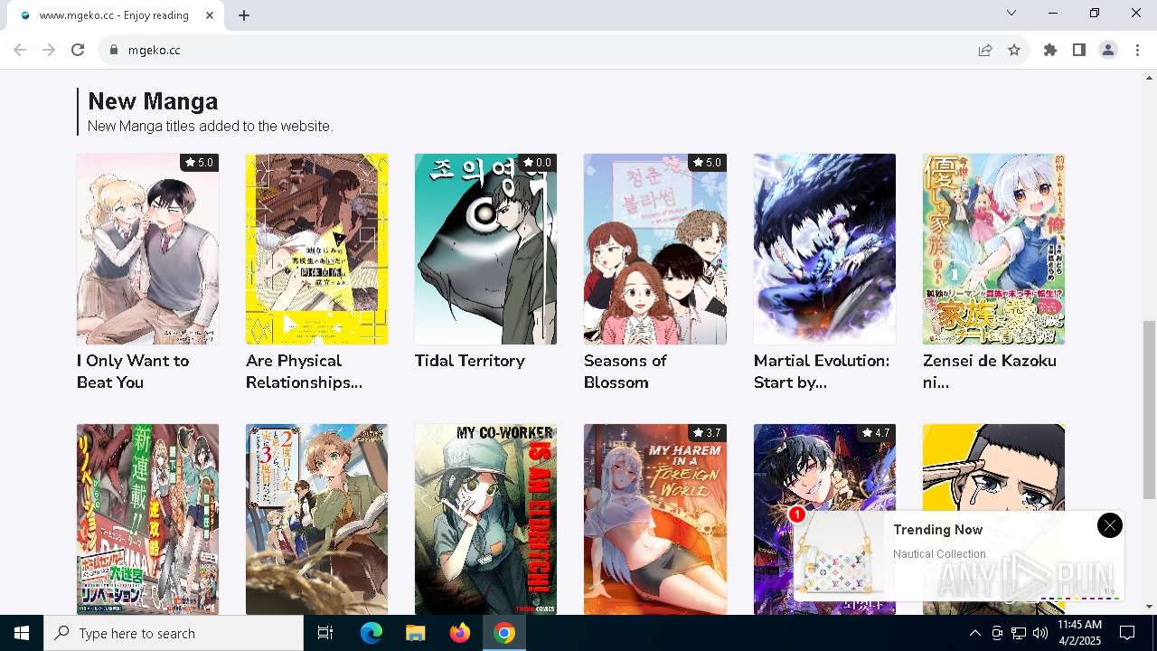Open File Explorer from taskbar
The width and height of the screenshot is (1157, 651).
(415, 633)
